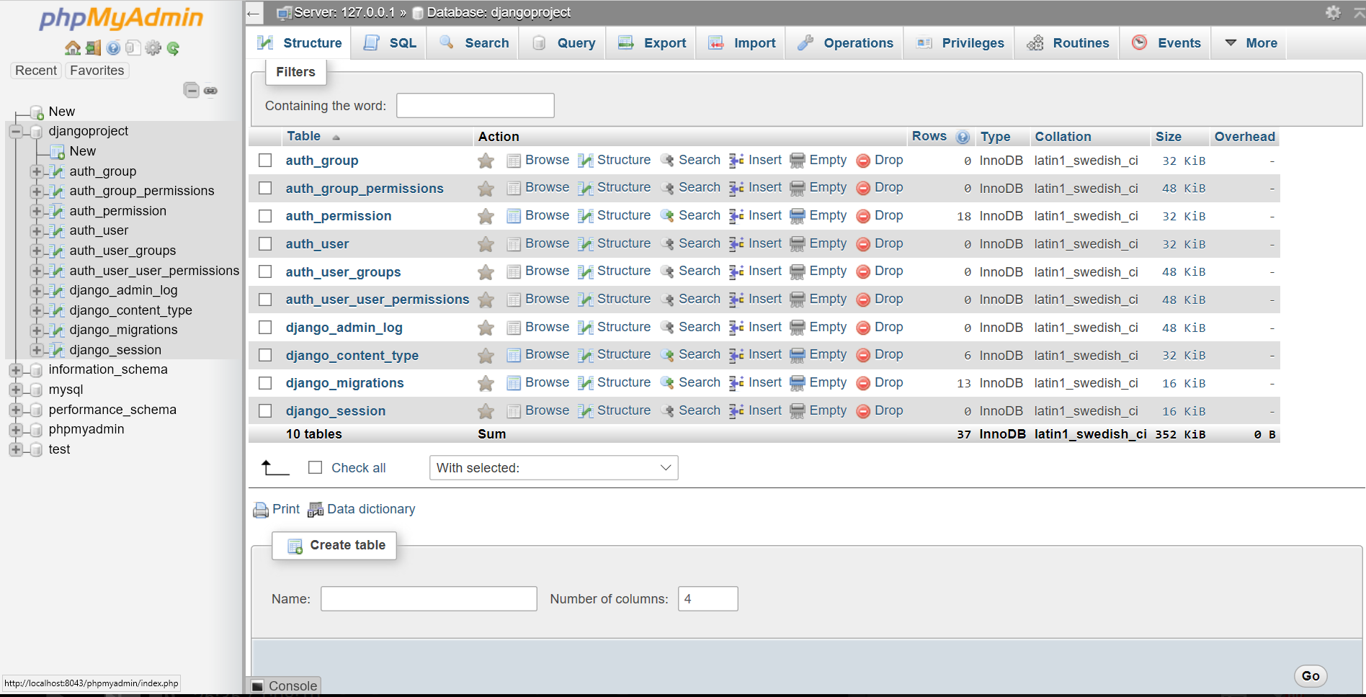Add auth_group to favorites star icon
1366x697 pixels.
486,161
